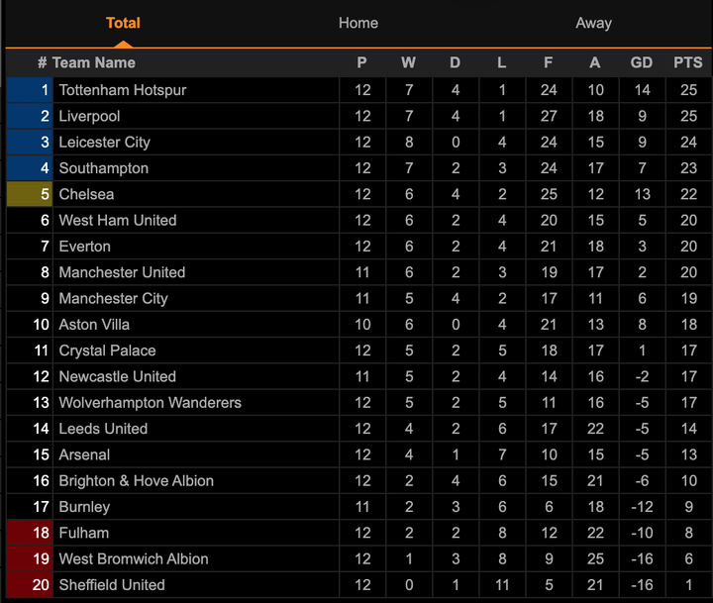This screenshot has width=713, height=603.
Task: Open Liverpool team page
Action: tap(89, 116)
